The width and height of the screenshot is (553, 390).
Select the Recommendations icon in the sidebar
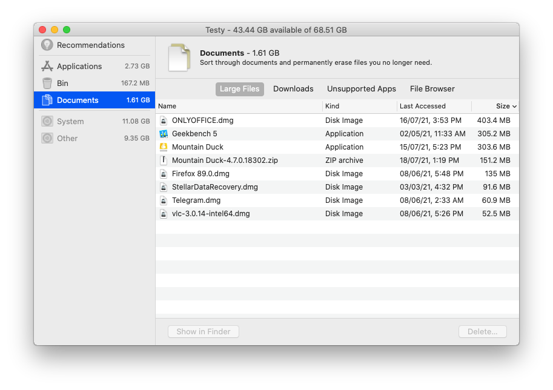[x=47, y=45]
